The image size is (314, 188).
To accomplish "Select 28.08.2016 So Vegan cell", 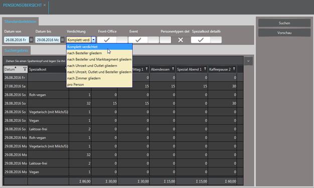I will [48, 120].
